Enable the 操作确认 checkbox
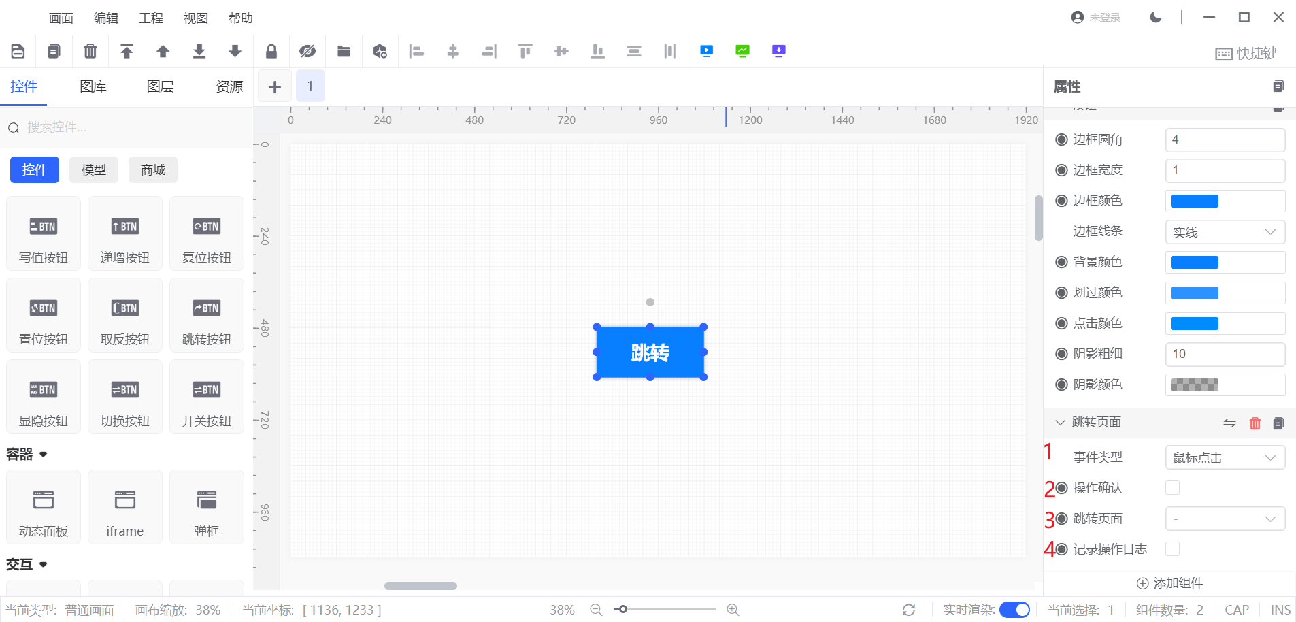The image size is (1296, 622). click(1172, 488)
